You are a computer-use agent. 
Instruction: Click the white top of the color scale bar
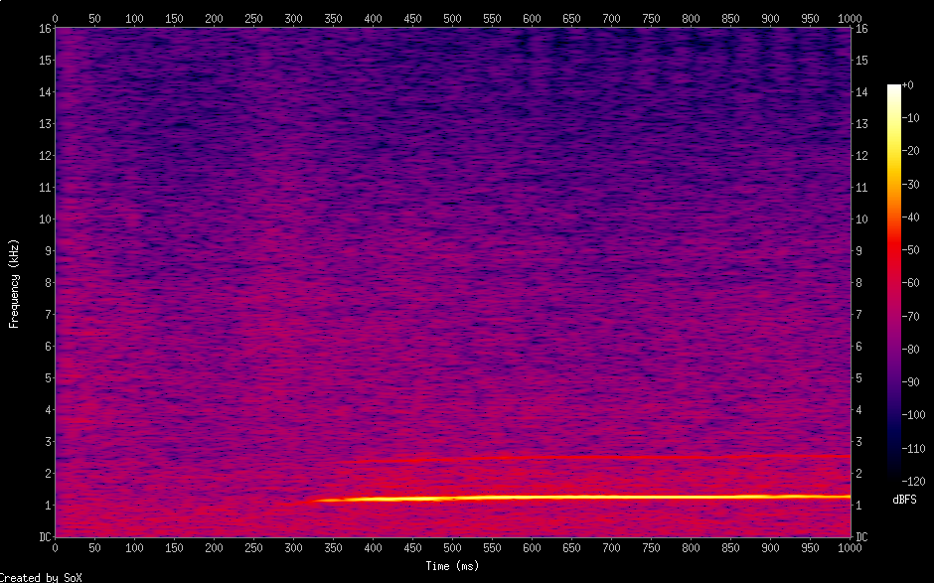pos(894,89)
